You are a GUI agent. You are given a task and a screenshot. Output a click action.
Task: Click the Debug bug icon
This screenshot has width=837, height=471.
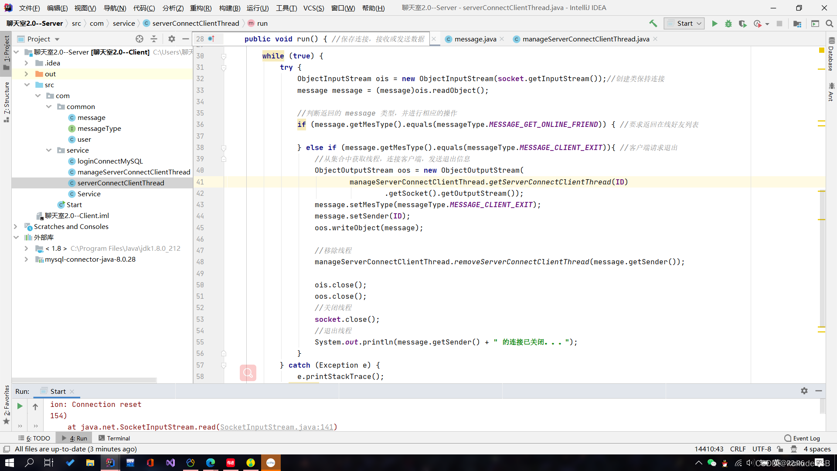[728, 24]
